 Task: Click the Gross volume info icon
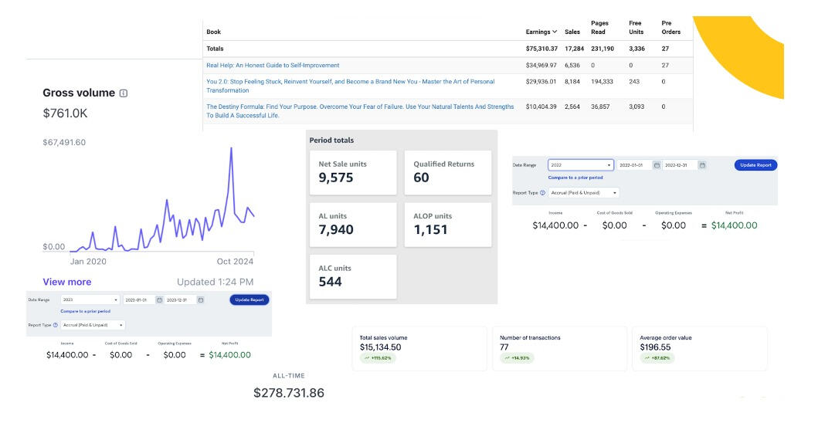pos(124,93)
